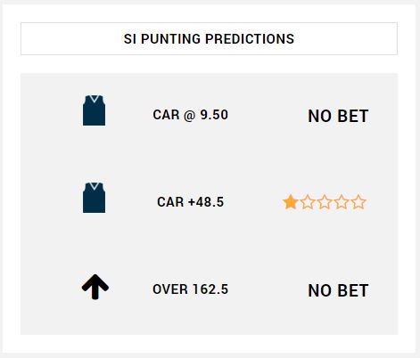Click the Carlton jersey icon beside CAR @ 9.50
Screen dimensions: 420x358
click(x=94, y=110)
